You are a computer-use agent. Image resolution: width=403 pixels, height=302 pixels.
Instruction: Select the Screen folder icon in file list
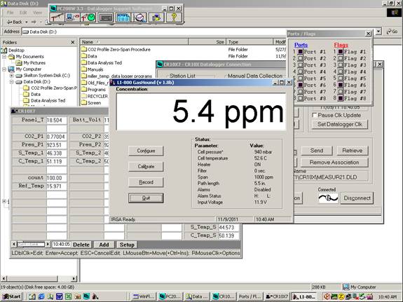click(84, 103)
